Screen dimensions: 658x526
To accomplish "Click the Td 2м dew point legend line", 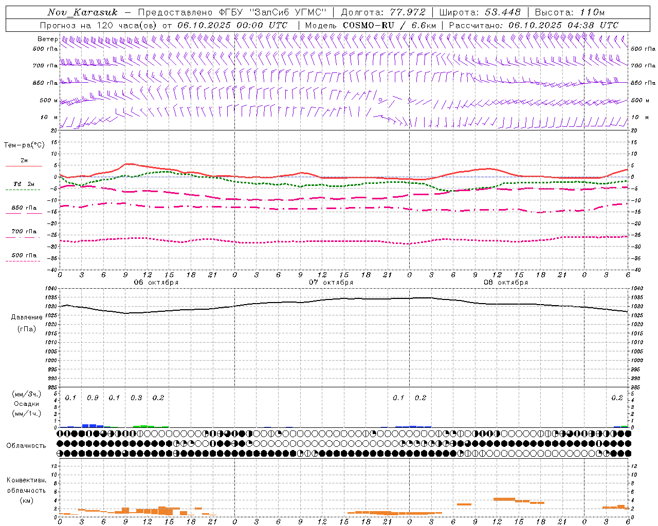I will click(x=23, y=190).
